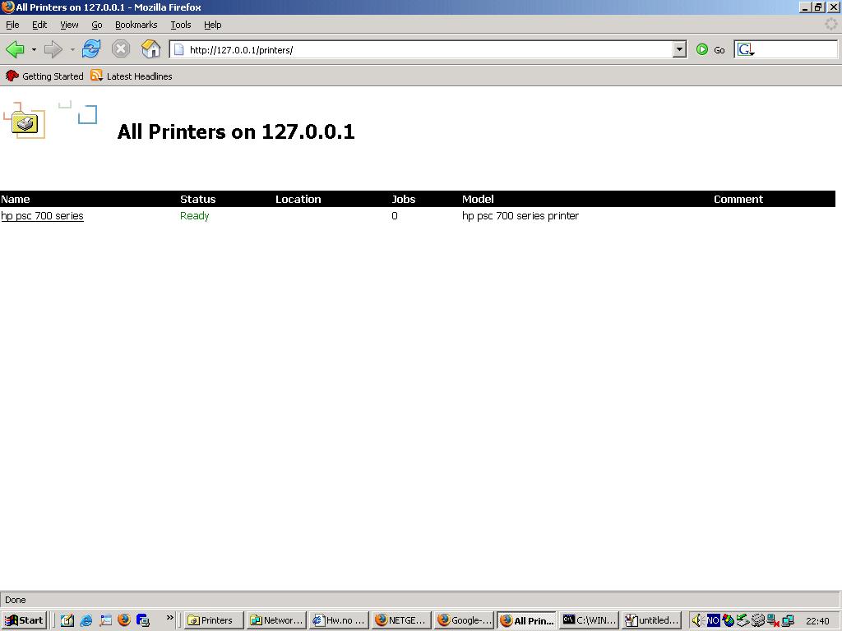The height and width of the screenshot is (631, 842).
Task: Open the Google search engine selector
Action: [x=745, y=50]
